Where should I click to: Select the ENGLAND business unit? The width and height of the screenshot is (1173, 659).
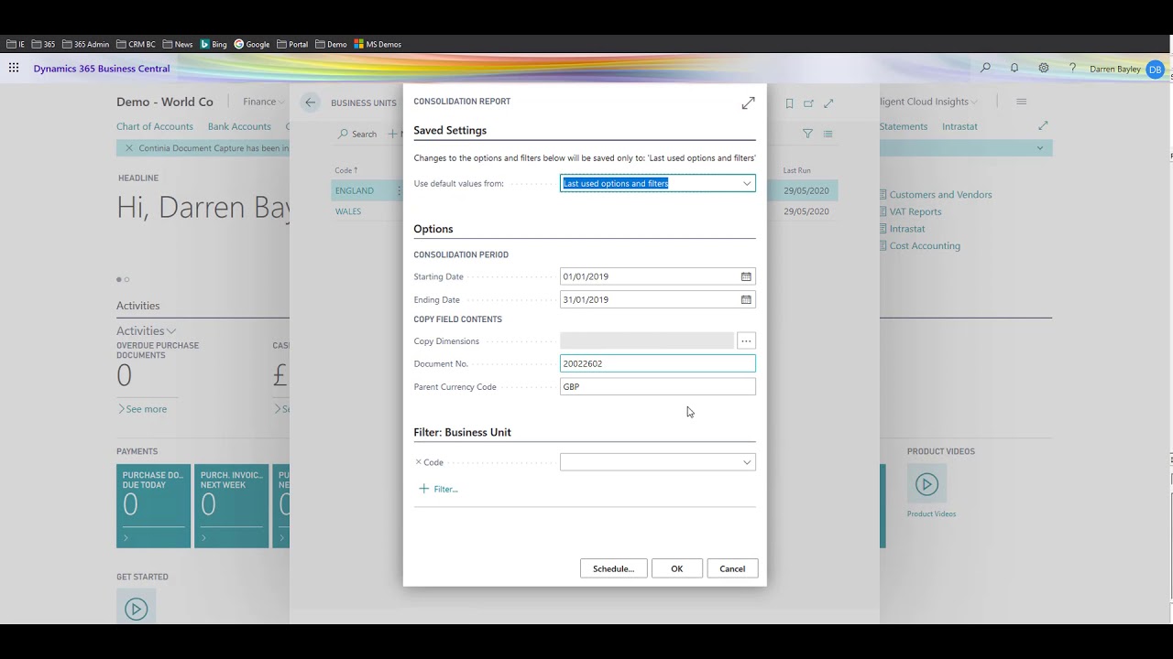point(355,190)
